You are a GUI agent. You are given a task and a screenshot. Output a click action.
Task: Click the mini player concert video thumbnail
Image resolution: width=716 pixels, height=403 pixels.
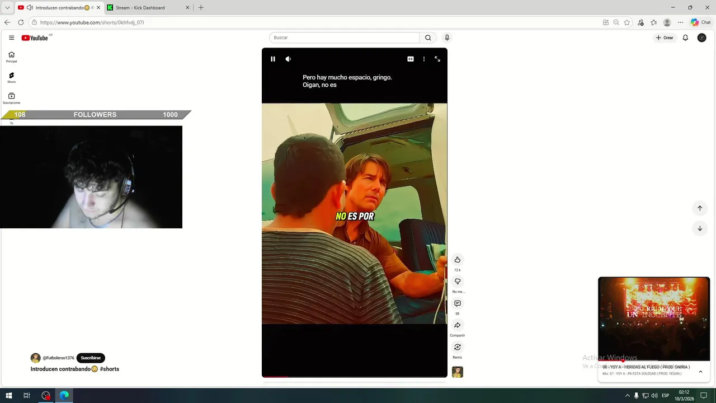654,319
